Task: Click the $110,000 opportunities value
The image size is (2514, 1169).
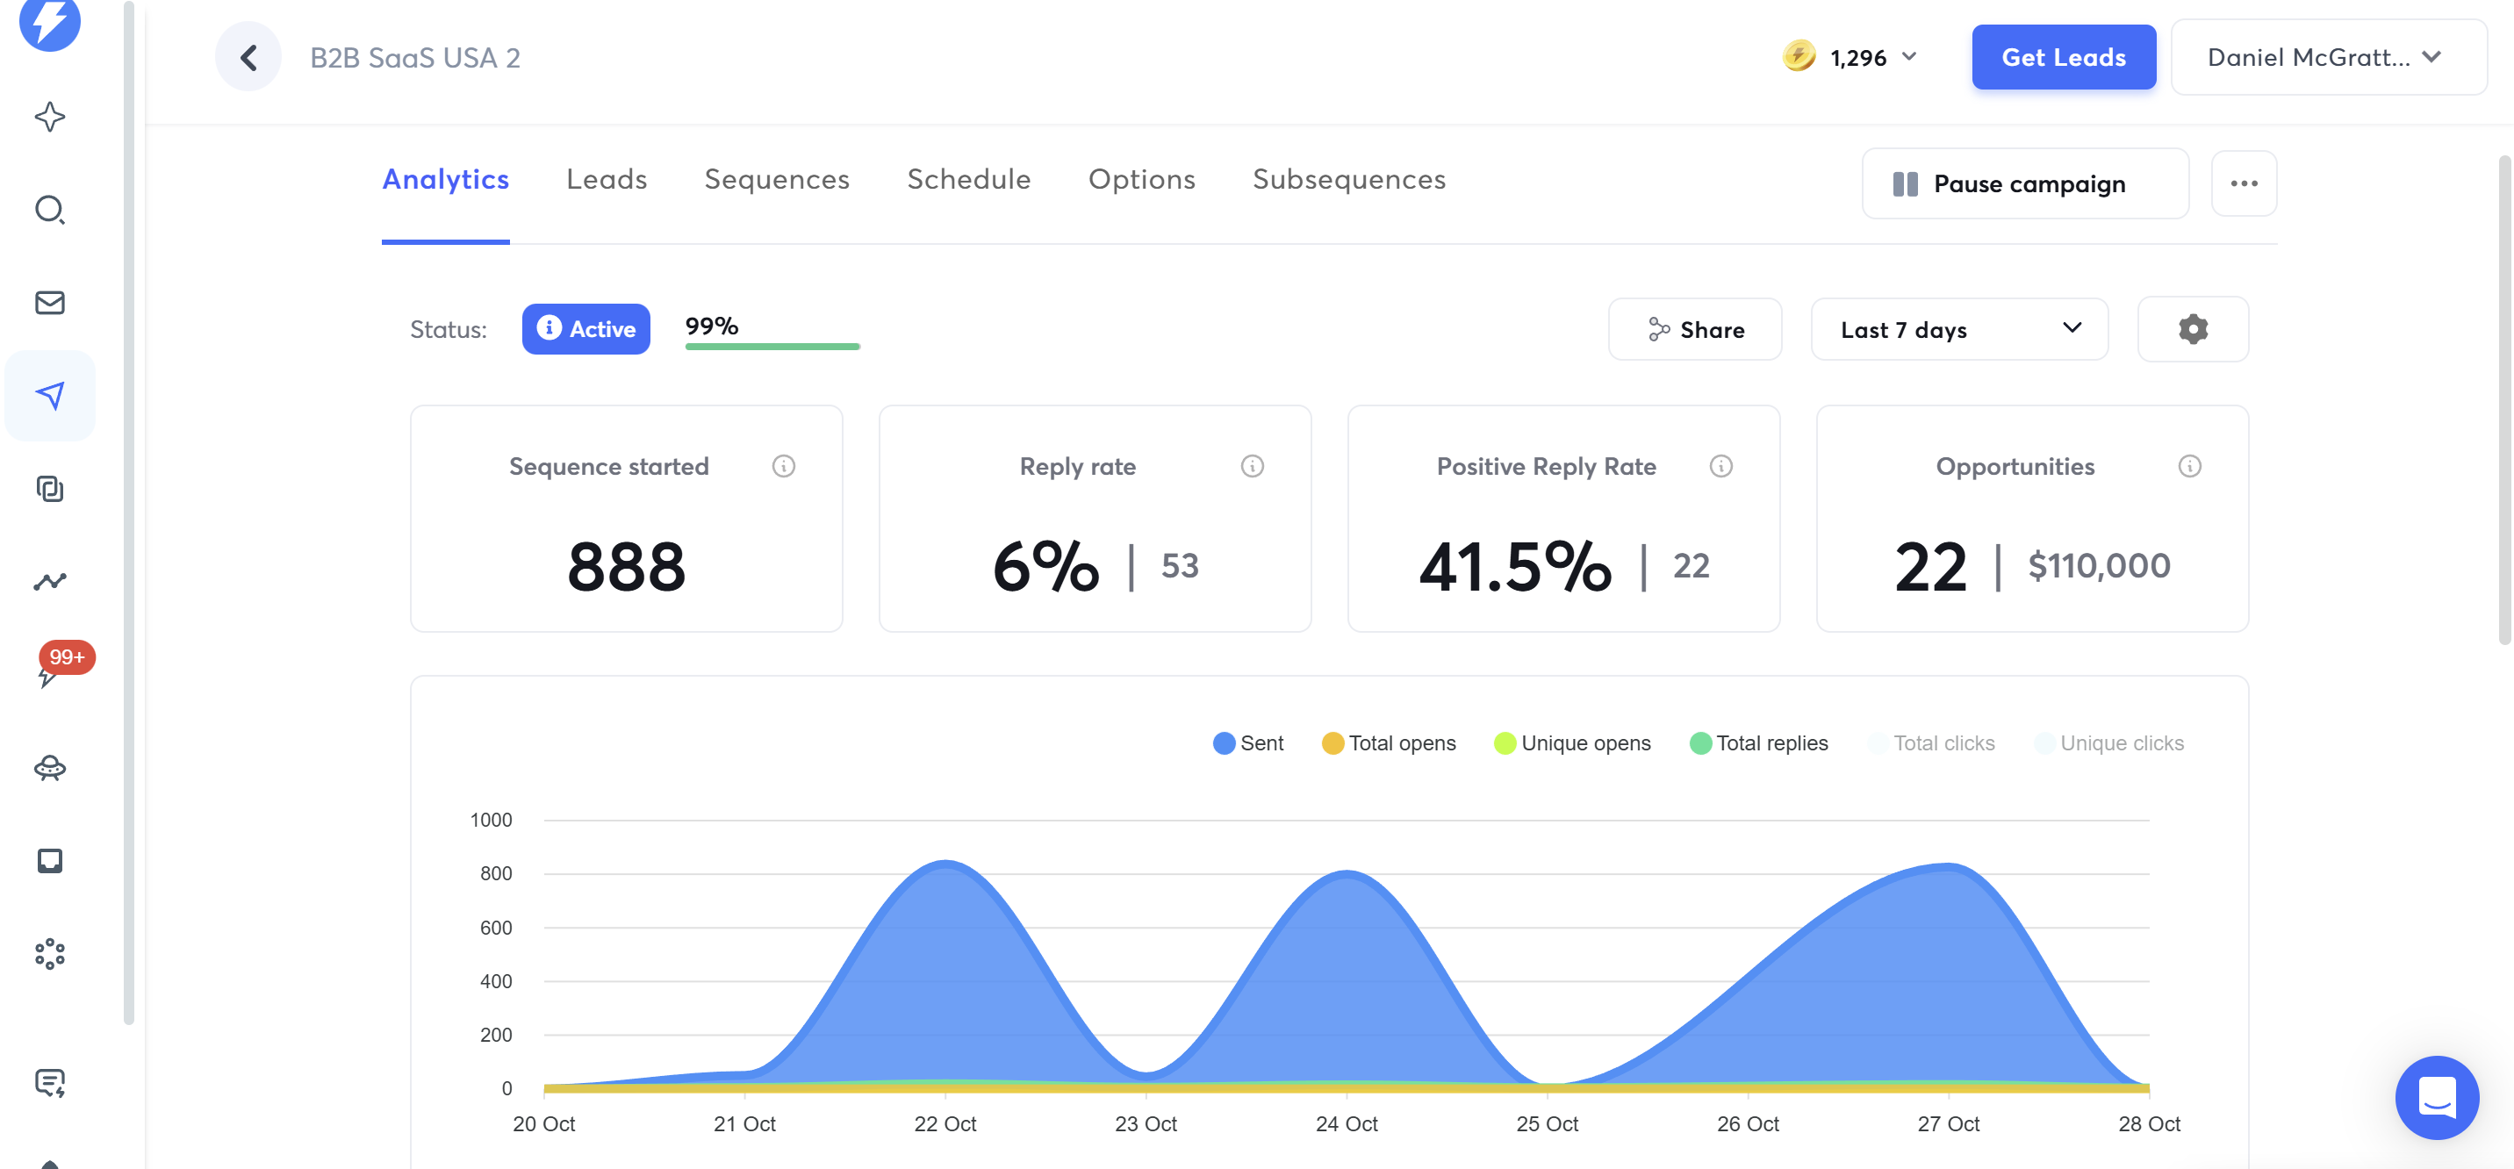Action: 2098,565
